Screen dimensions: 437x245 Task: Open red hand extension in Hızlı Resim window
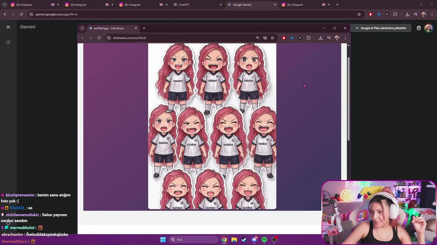(284, 38)
